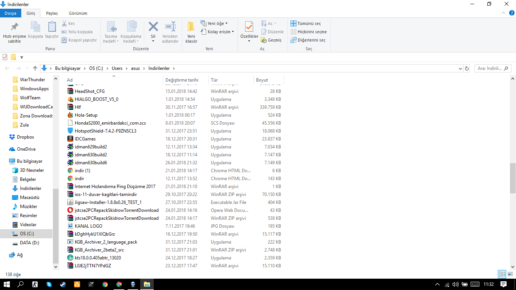Viewport: 516px width, 290px height.
Task: Click the Users breadcrumb in address bar
Action: tap(117, 68)
